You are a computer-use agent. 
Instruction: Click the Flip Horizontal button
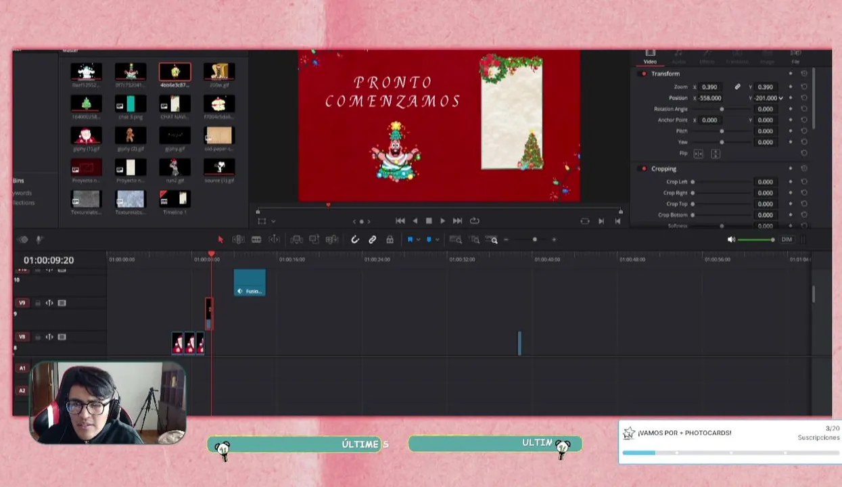[x=699, y=154]
